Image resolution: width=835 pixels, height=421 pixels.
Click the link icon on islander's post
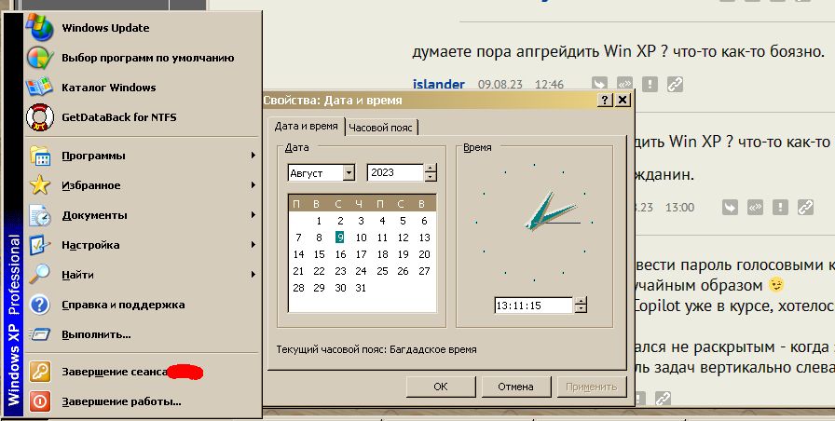674,84
